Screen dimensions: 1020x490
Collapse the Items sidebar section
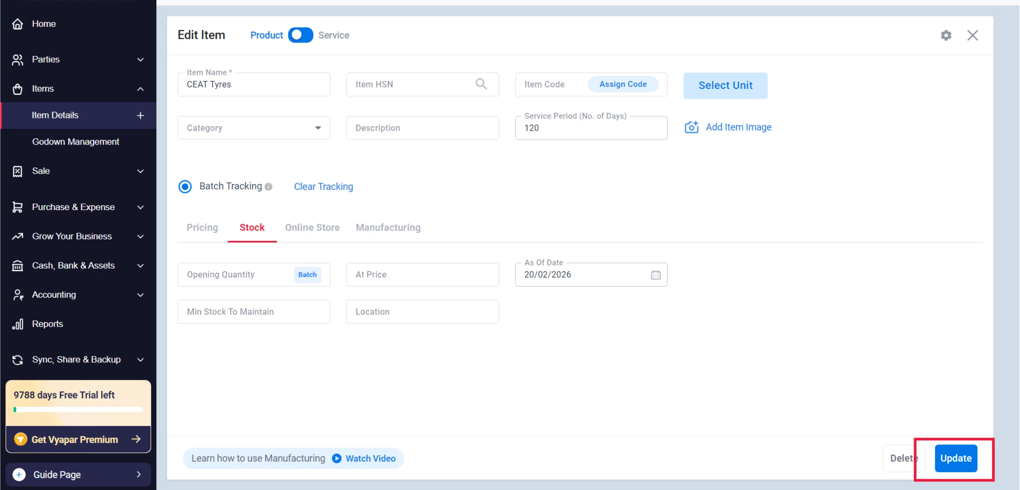[x=140, y=89]
